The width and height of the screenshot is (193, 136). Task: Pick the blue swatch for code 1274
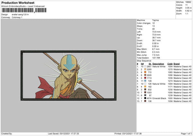[x=145, y=81]
